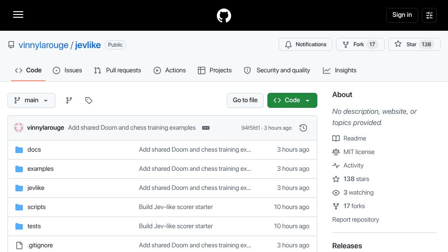Click the scripts folder icon

(19, 207)
